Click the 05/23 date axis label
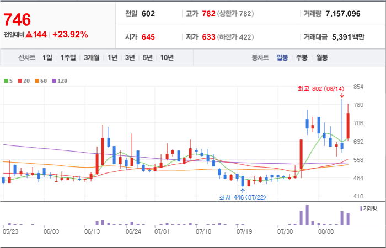Image resolution: width=386 pixels, height=248 pixels. [x=10, y=231]
